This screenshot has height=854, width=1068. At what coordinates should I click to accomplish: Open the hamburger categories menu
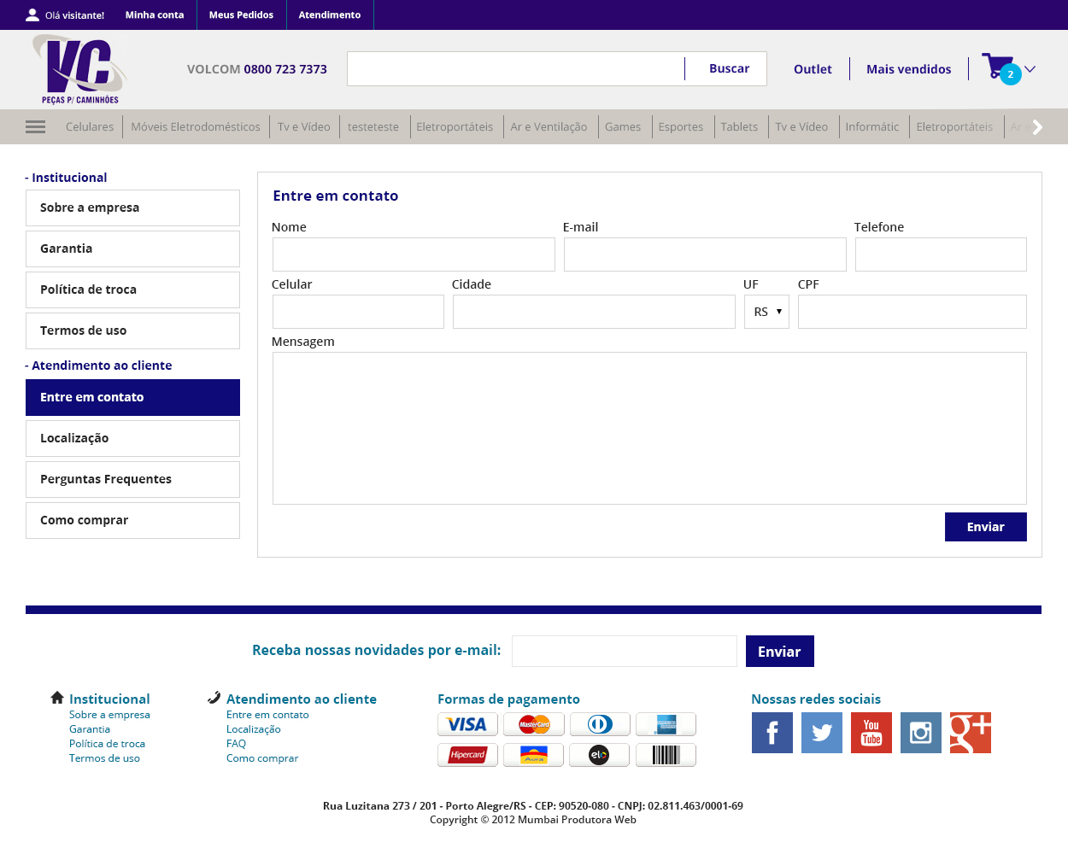tap(35, 127)
